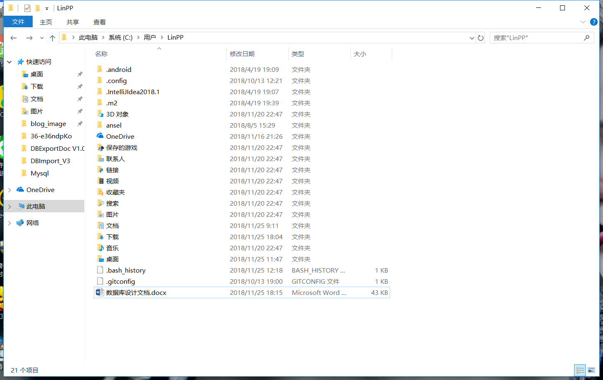Select the 搜索 folder icon

coord(100,203)
